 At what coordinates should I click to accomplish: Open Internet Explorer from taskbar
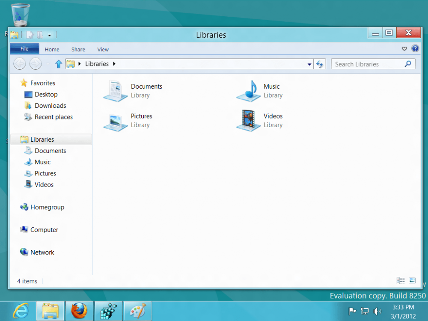click(21, 311)
